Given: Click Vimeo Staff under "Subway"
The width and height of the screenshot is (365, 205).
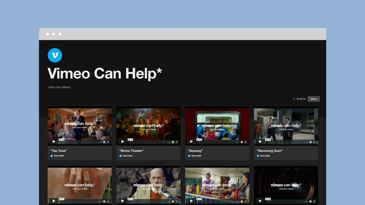Looking at the screenshot, I should tap(196, 156).
